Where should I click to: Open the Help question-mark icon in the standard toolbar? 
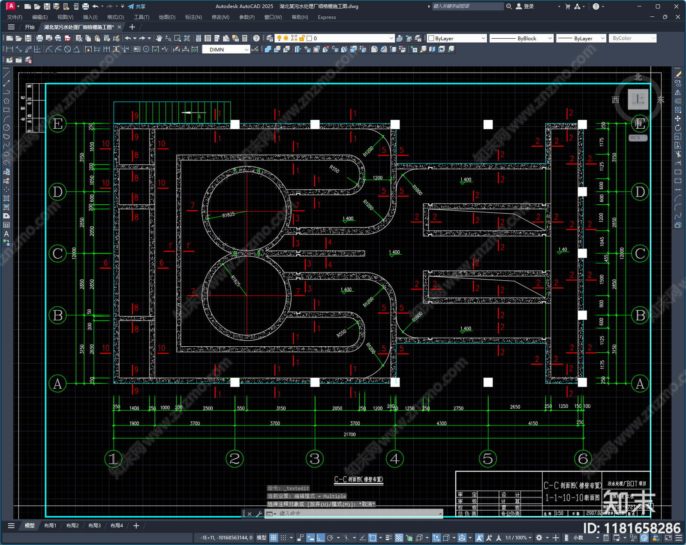click(256, 38)
